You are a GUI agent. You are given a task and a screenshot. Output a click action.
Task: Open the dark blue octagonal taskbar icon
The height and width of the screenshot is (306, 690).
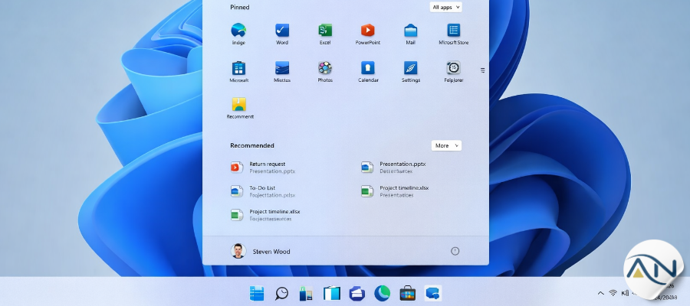[x=356, y=293]
